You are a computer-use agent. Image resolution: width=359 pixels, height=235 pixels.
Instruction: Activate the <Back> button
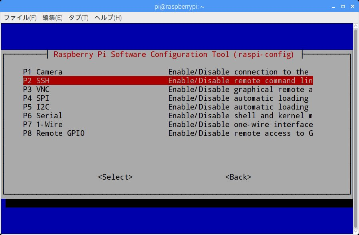pos(238,177)
